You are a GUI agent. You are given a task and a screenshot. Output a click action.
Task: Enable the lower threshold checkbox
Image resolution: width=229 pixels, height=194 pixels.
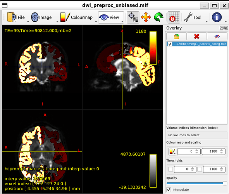(x=170, y=169)
